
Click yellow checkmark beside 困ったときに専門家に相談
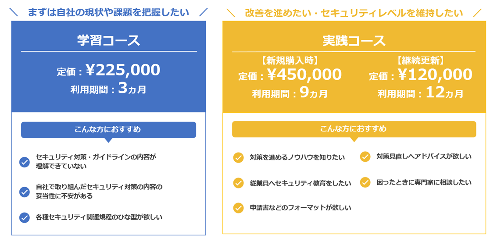click(x=365, y=182)
